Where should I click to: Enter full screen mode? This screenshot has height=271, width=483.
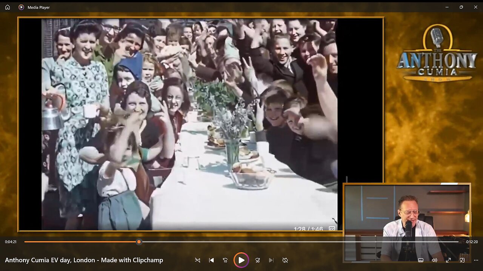[x=448, y=260]
